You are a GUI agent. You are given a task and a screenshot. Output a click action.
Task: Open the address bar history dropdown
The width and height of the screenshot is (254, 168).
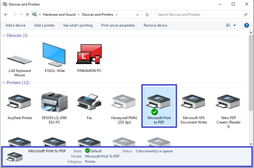point(138,15)
